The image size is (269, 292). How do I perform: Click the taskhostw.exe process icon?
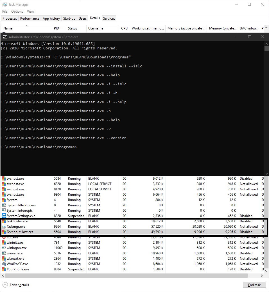pyautogui.click(x=4, y=221)
